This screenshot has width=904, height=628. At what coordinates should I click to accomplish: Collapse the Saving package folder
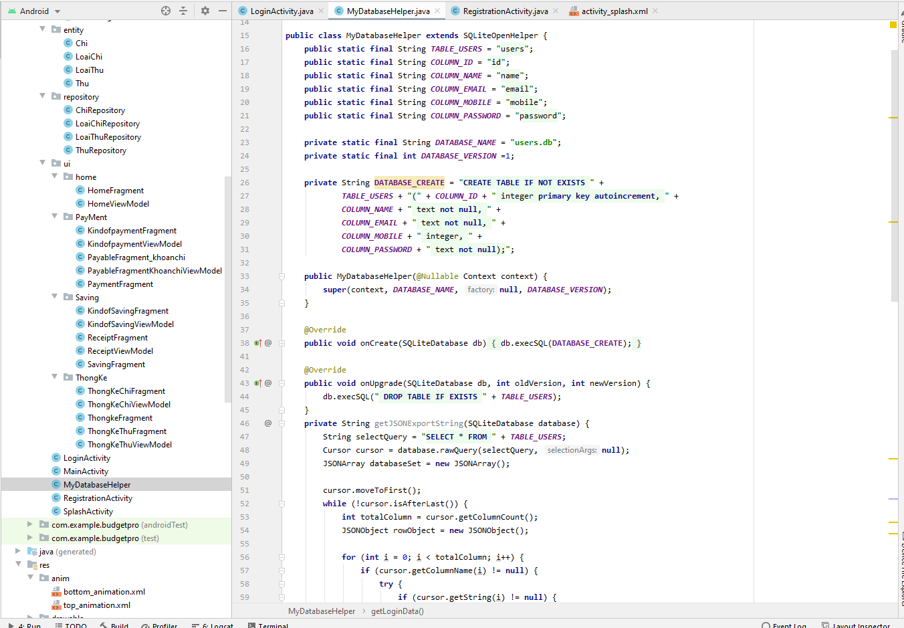(55, 296)
